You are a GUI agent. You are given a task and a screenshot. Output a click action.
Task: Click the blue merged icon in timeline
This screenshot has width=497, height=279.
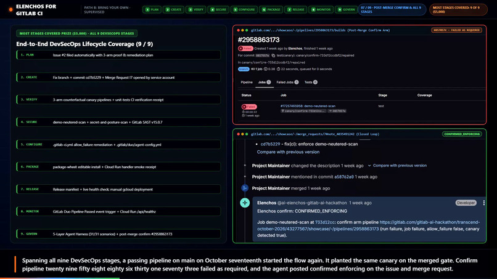(x=245, y=188)
